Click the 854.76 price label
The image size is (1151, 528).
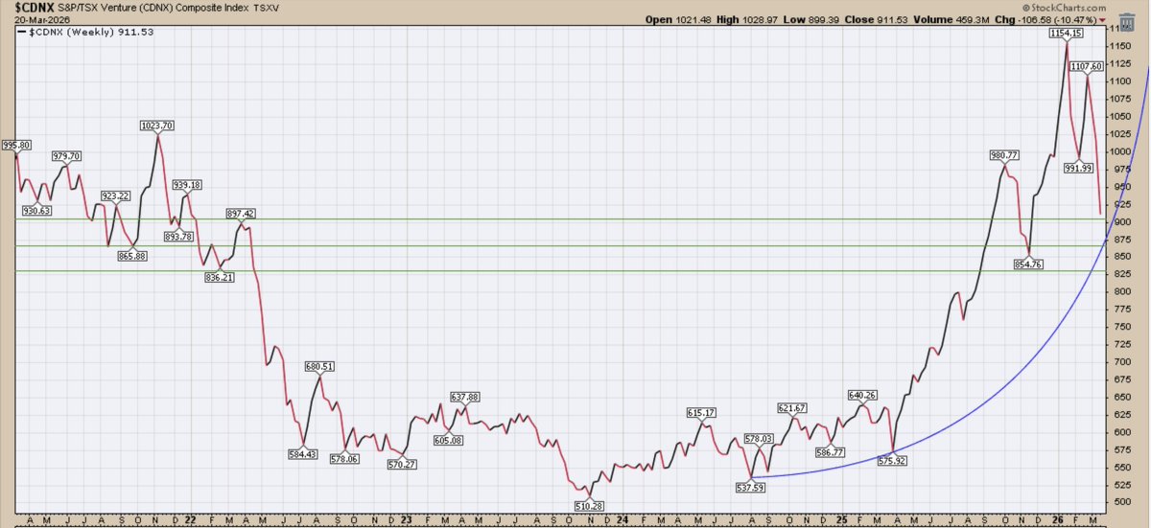(x=1027, y=264)
